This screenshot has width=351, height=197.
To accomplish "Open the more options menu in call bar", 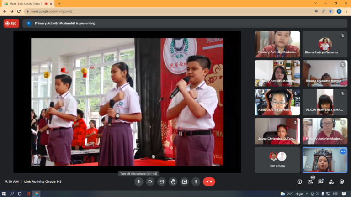I will click(x=196, y=181).
